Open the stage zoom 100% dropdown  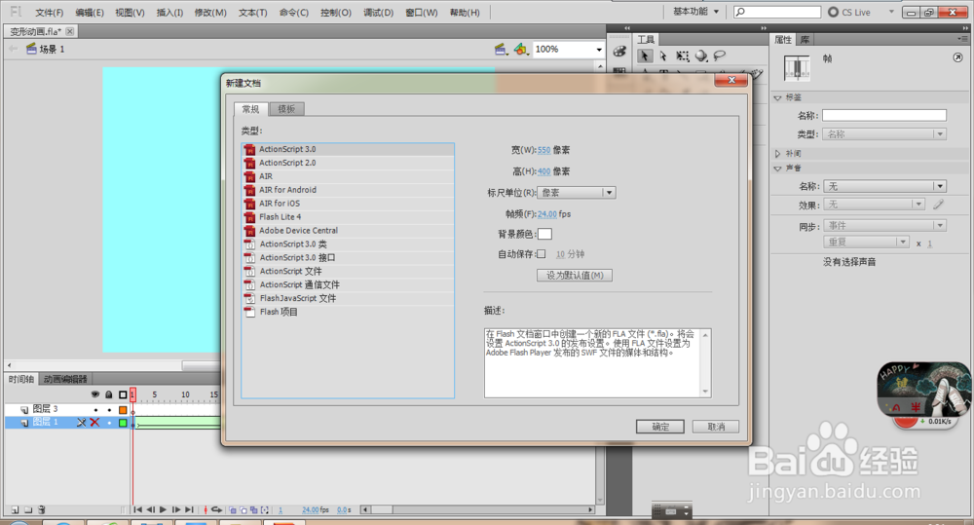599,49
